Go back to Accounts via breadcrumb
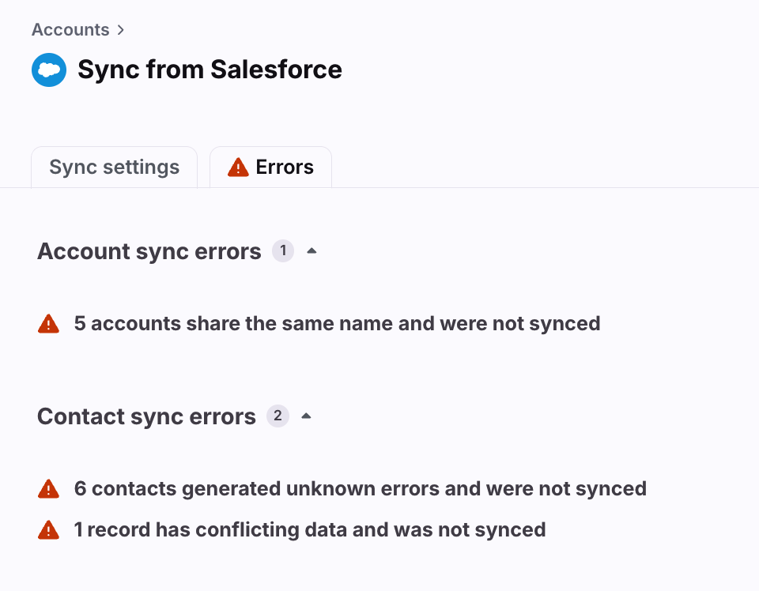 tap(70, 30)
